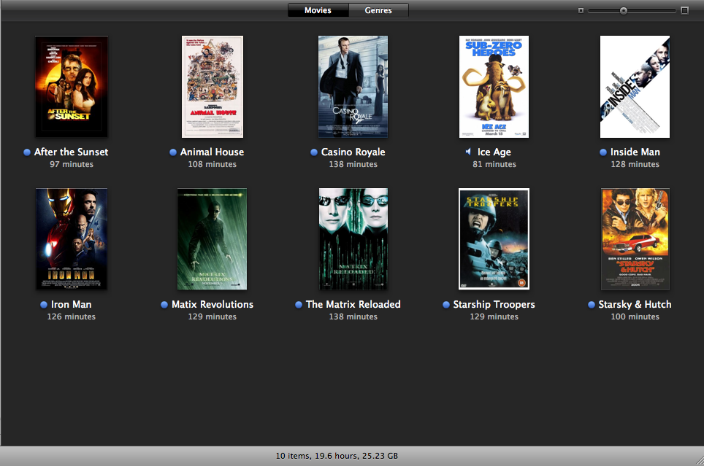Click the Starship Troopers title text

(494, 305)
